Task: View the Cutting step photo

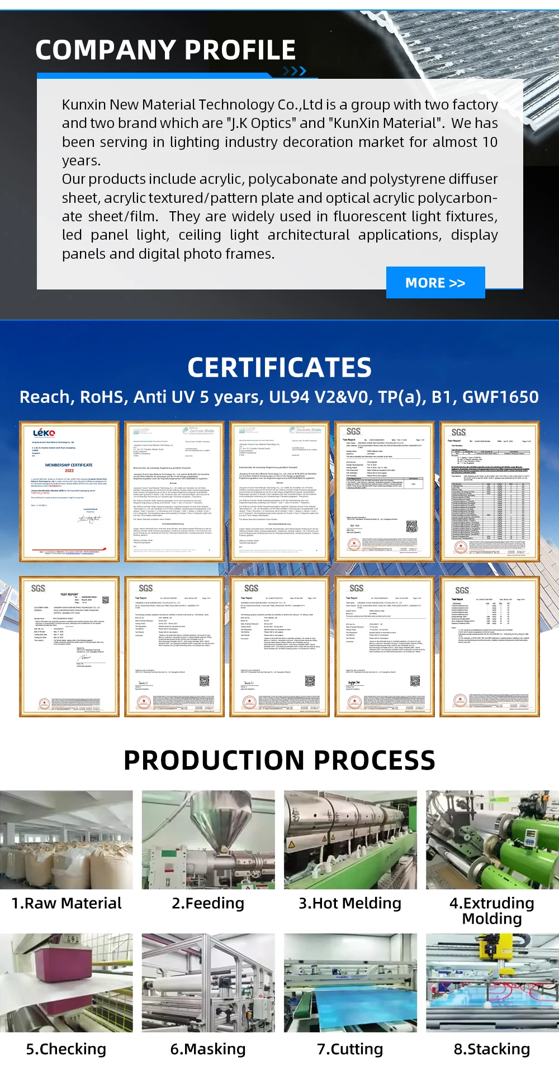Action: coord(350,982)
